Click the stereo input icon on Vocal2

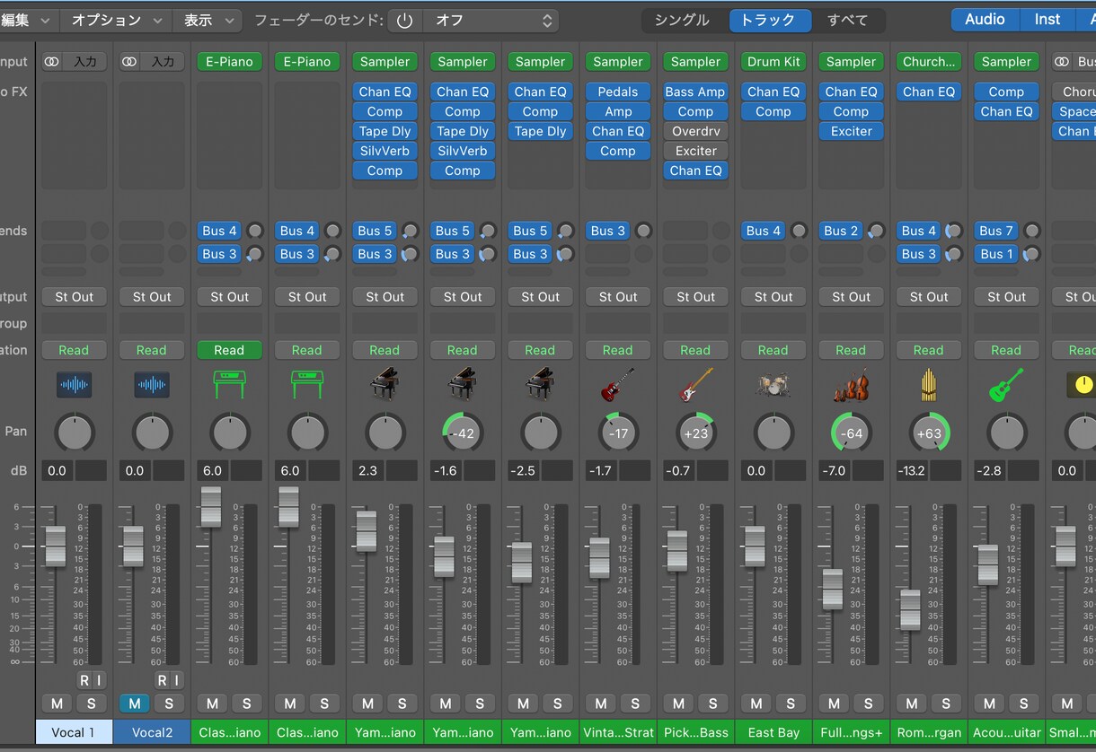130,61
